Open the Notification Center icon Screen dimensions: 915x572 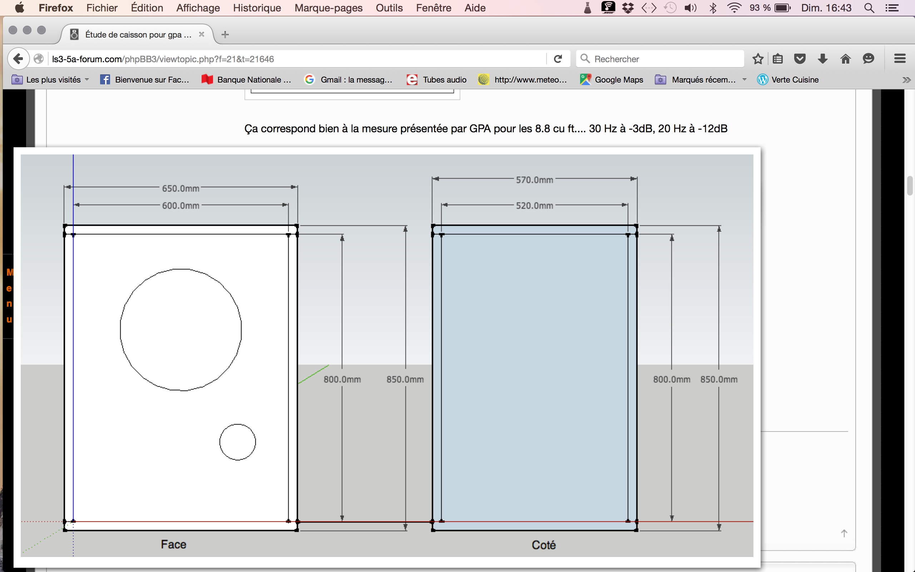pos(892,8)
